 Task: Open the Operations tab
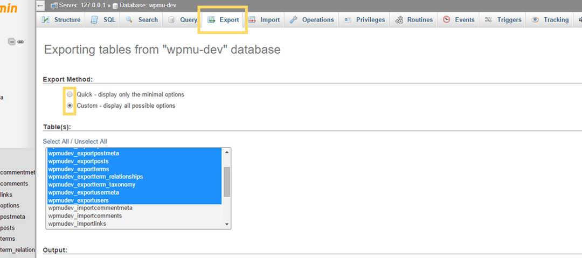312,20
